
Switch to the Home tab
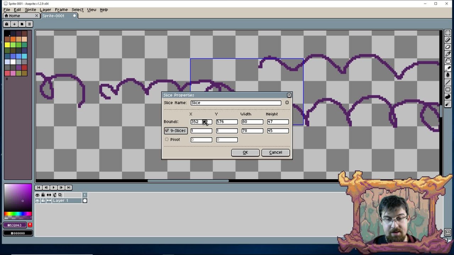pos(15,16)
